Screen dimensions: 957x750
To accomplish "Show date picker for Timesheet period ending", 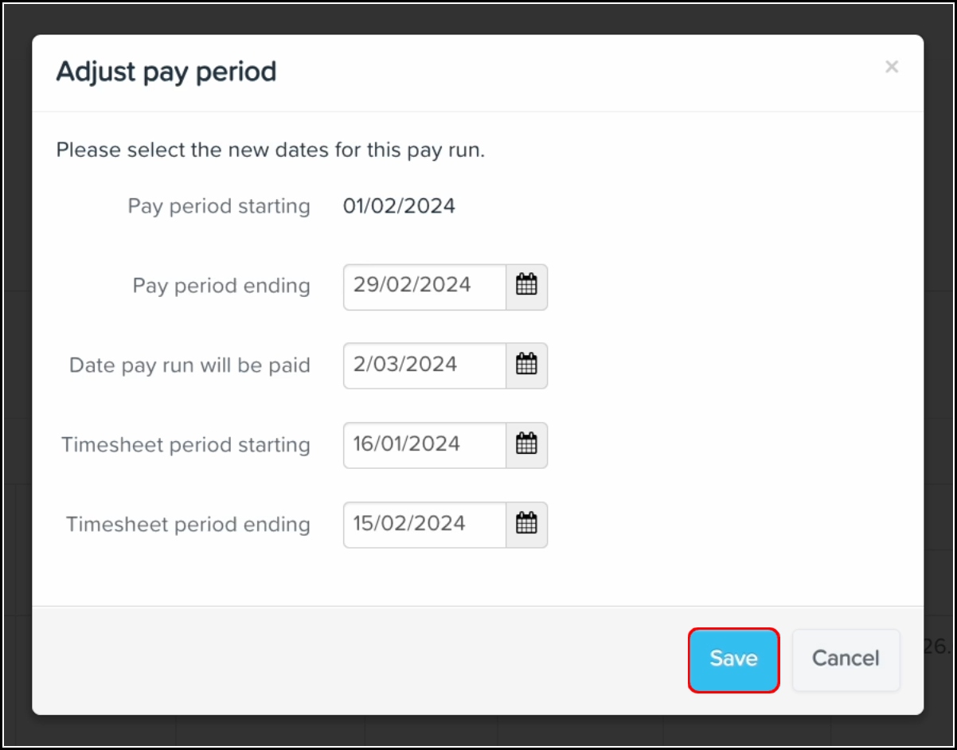I will tap(526, 525).
